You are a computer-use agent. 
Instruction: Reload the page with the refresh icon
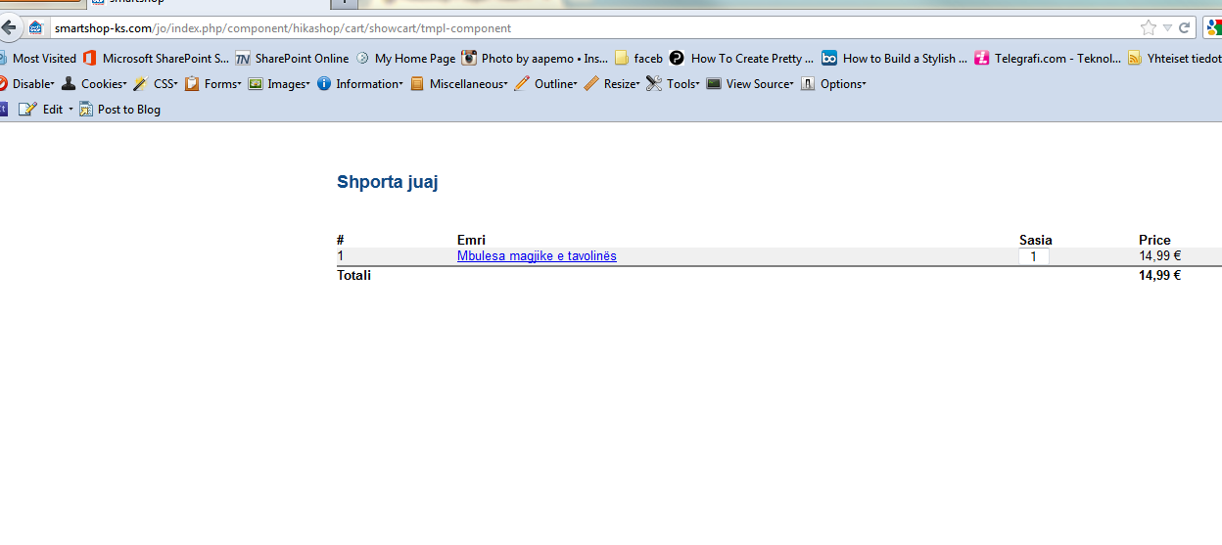click(1184, 28)
